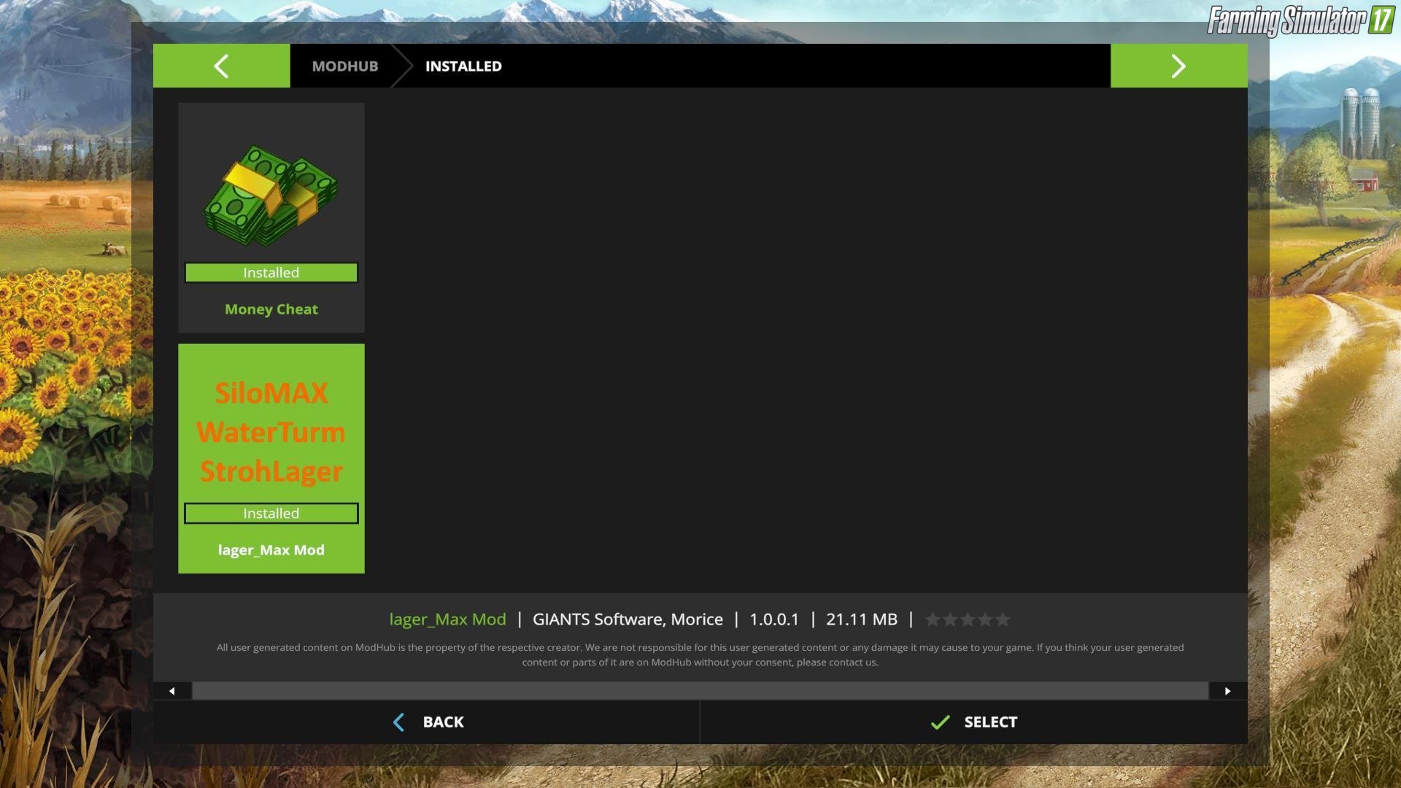
Task: Click the BACK chevron icon
Action: click(x=398, y=722)
